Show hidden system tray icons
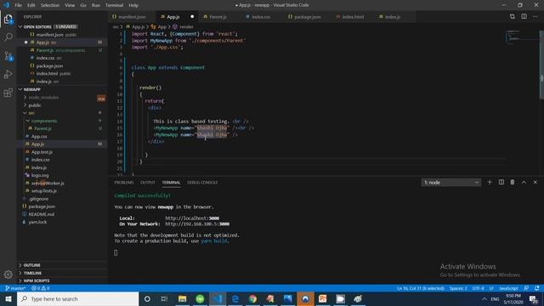544x306 pixels. pyautogui.click(x=484, y=298)
